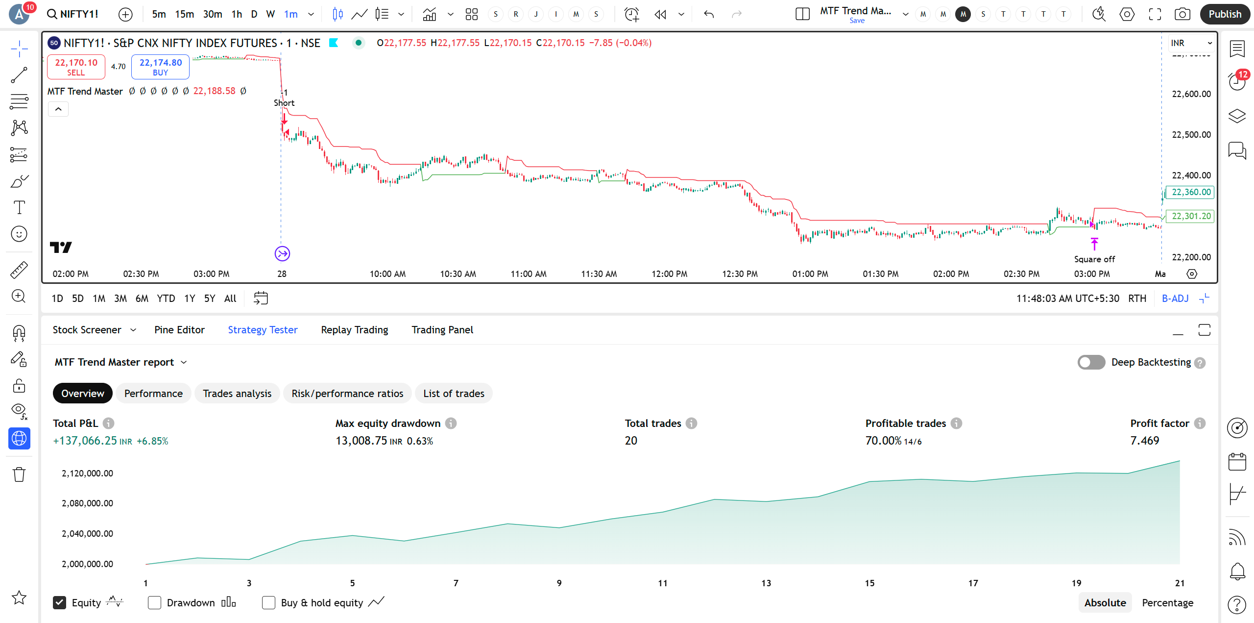1254x623 pixels.
Task: Activate the zoom in tool
Action: pyautogui.click(x=19, y=296)
